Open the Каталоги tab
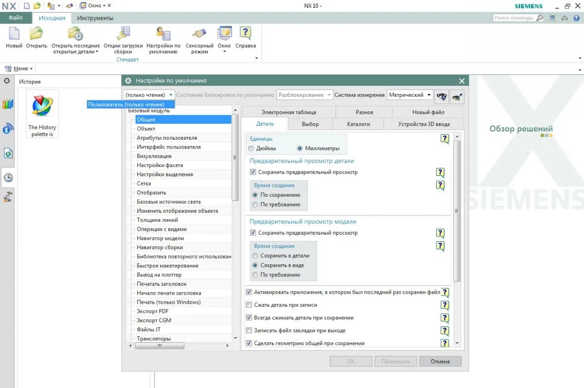The height and width of the screenshot is (388, 584). coord(358,124)
